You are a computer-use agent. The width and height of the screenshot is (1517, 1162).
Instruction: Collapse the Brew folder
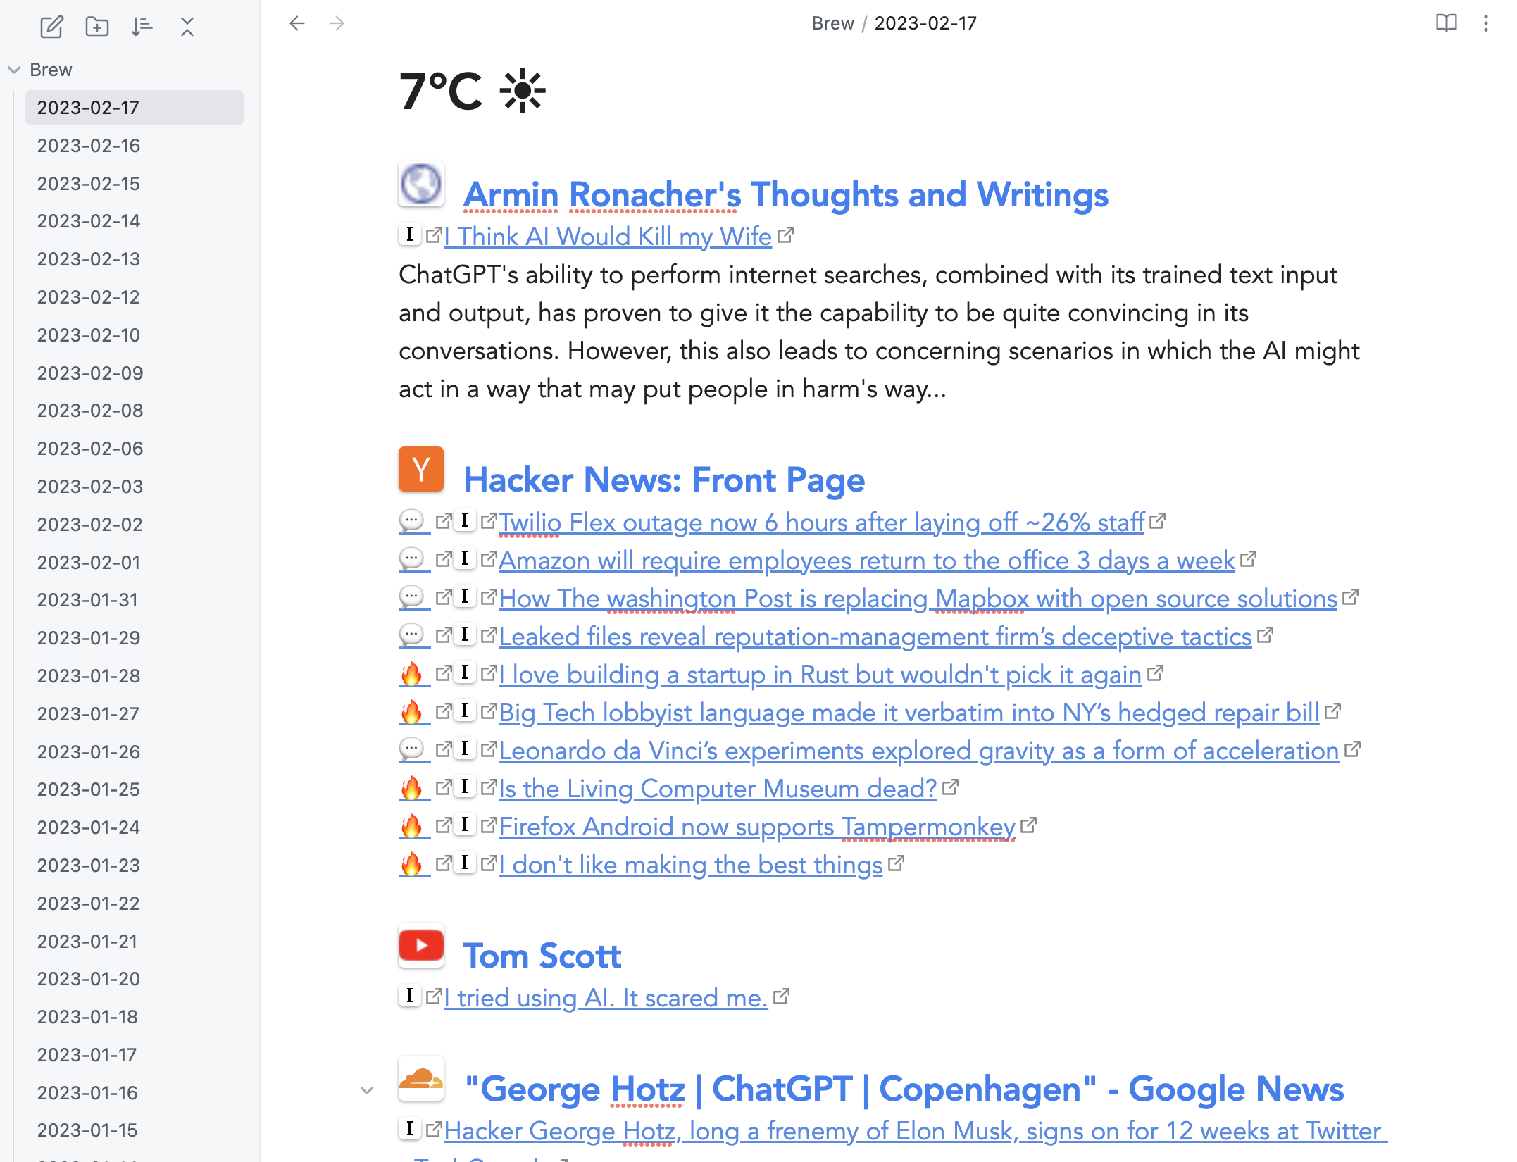coord(14,70)
